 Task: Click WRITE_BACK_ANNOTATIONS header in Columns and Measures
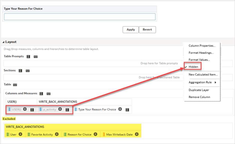(x=58, y=102)
